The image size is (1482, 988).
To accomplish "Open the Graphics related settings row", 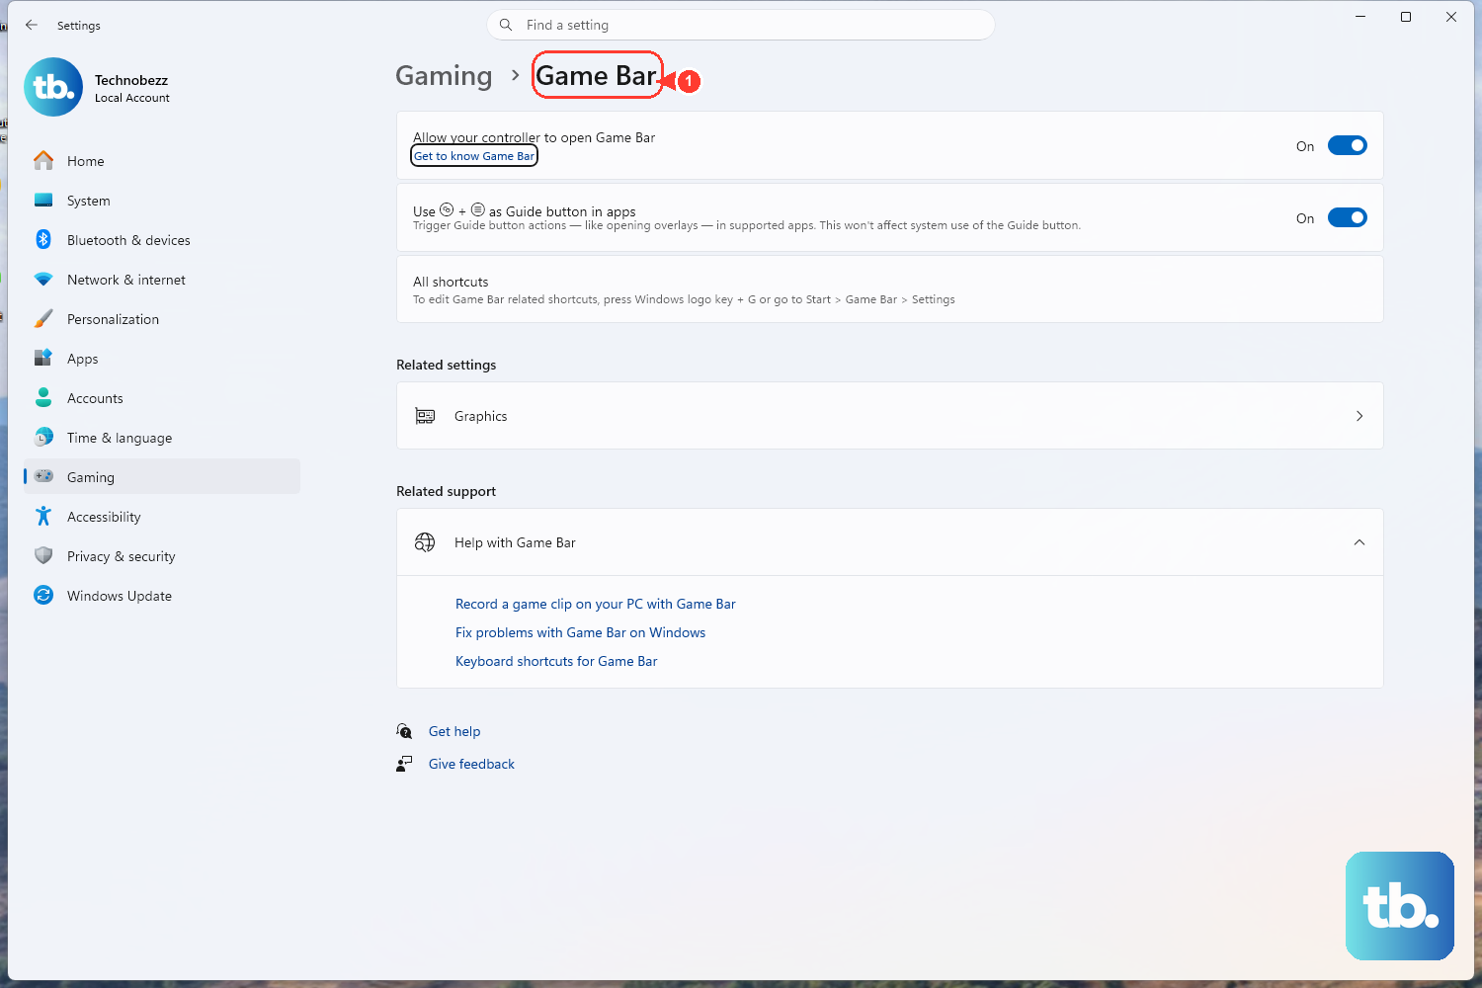I will pos(889,416).
